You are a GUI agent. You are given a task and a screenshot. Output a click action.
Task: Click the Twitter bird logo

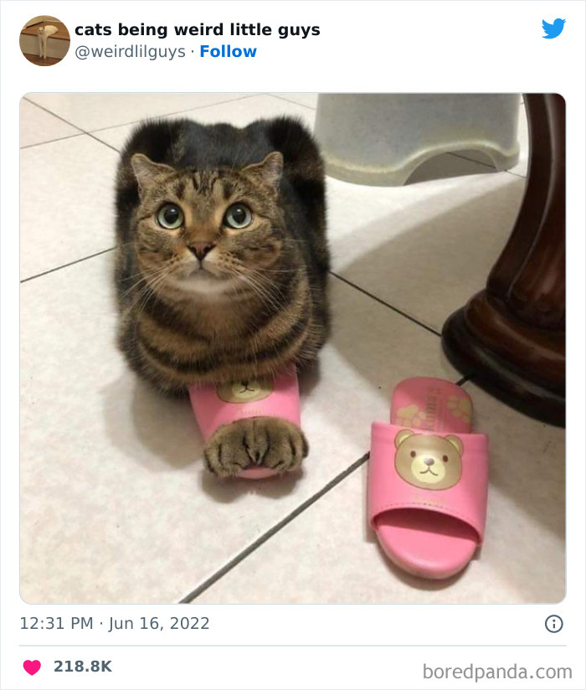coord(553,28)
